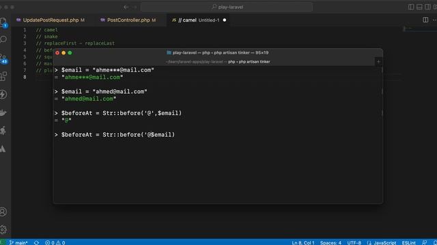
Task: Go forward with the title bar arrow
Action: coord(135,7)
